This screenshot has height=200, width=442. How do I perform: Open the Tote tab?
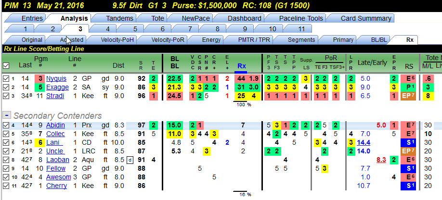157,19
